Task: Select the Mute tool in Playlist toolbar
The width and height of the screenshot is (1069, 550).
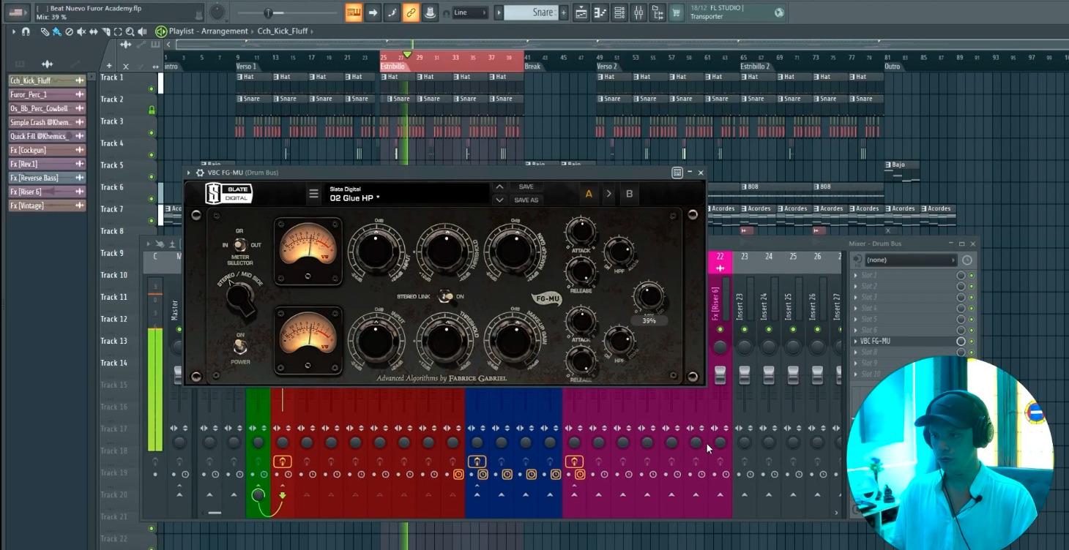Action: pos(81,31)
